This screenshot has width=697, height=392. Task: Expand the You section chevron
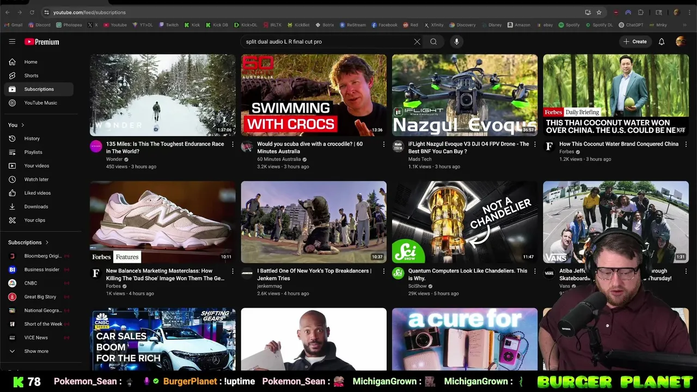click(x=22, y=125)
